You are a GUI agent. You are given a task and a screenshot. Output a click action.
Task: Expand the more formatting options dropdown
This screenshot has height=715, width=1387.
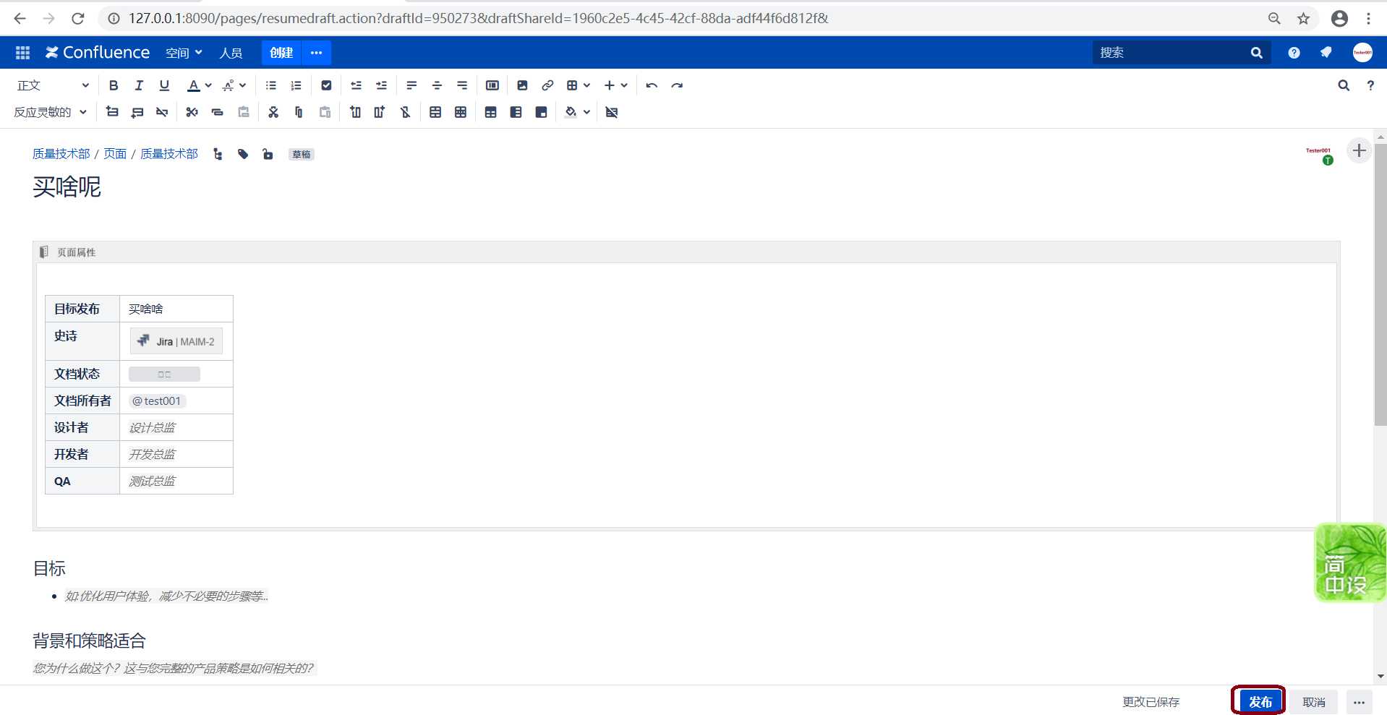pyautogui.click(x=234, y=85)
